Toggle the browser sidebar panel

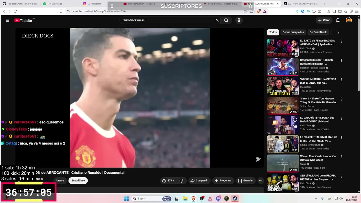point(334,11)
